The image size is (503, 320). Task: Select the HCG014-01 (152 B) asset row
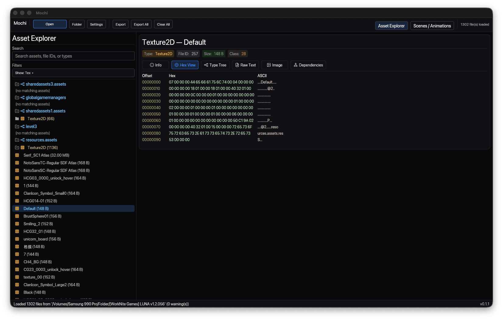[73, 201]
